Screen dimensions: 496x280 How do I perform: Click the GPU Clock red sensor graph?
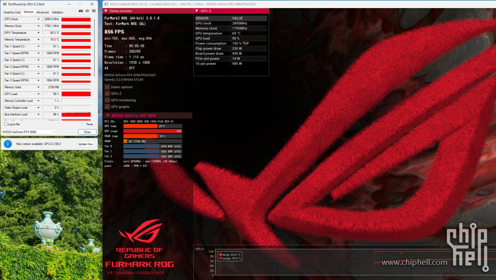[x=76, y=19]
